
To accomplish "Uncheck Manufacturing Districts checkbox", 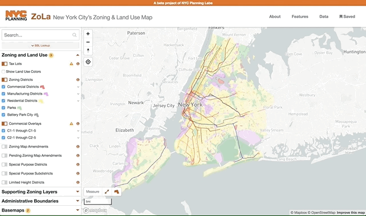I will 3,93.
